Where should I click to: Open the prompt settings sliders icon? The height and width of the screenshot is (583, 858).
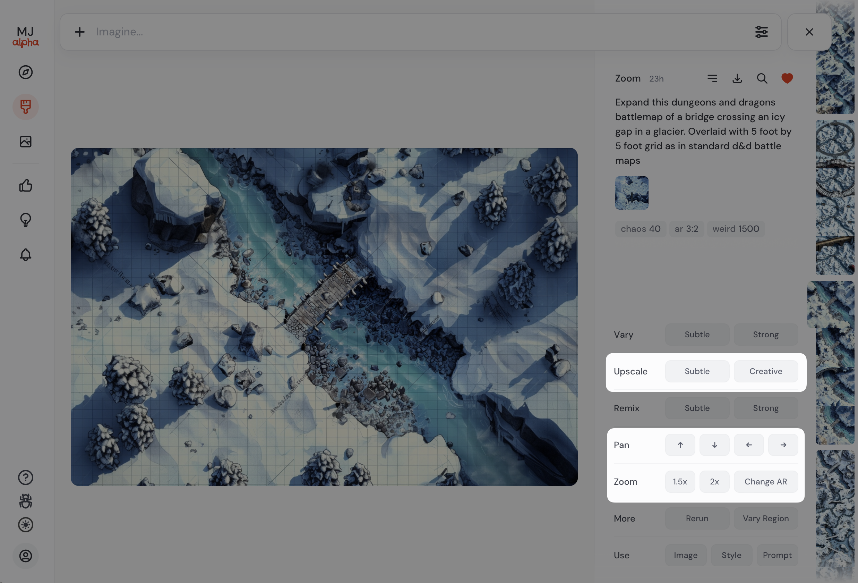click(762, 32)
